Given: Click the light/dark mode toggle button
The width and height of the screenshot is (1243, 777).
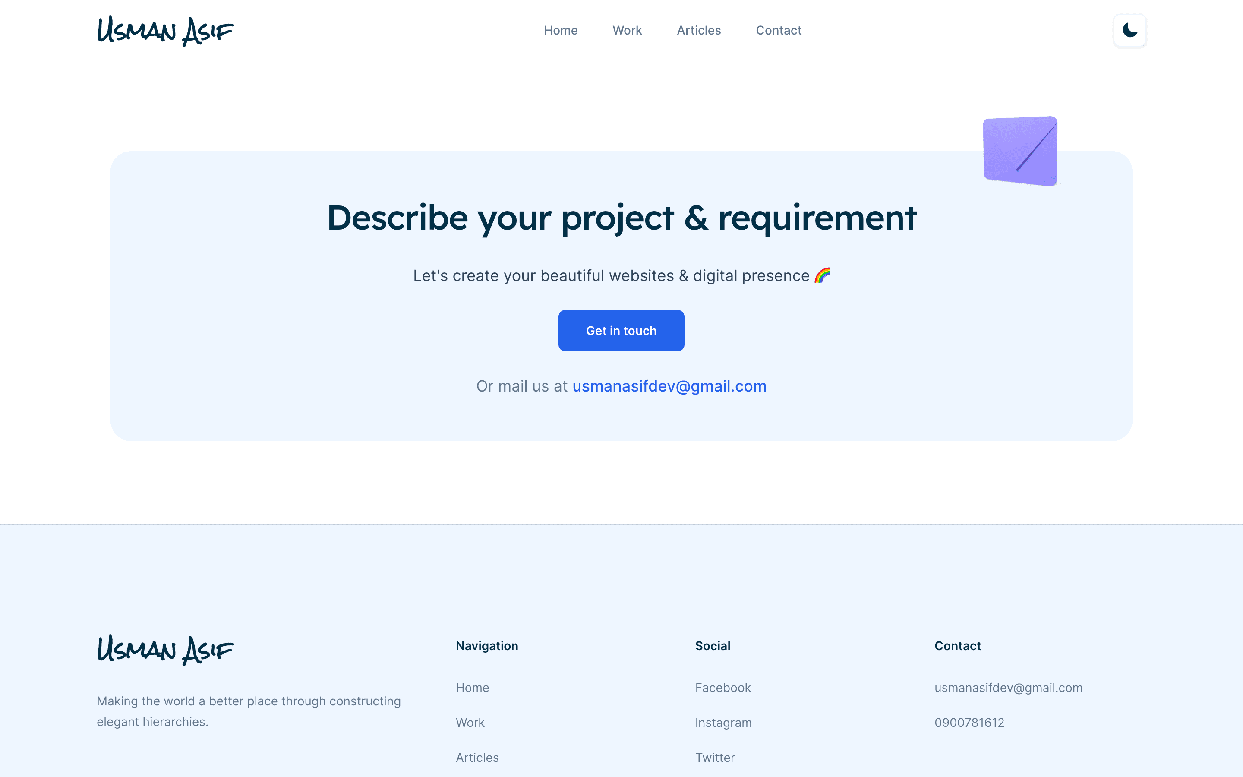Looking at the screenshot, I should pos(1129,31).
